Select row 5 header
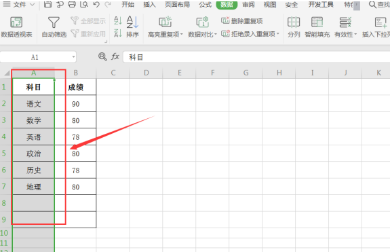Image resolution: width=390 pixels, height=252 pixels. [5, 153]
